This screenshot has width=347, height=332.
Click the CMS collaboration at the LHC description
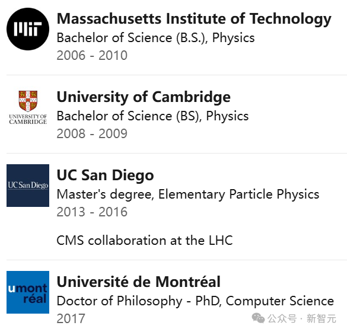(145, 241)
